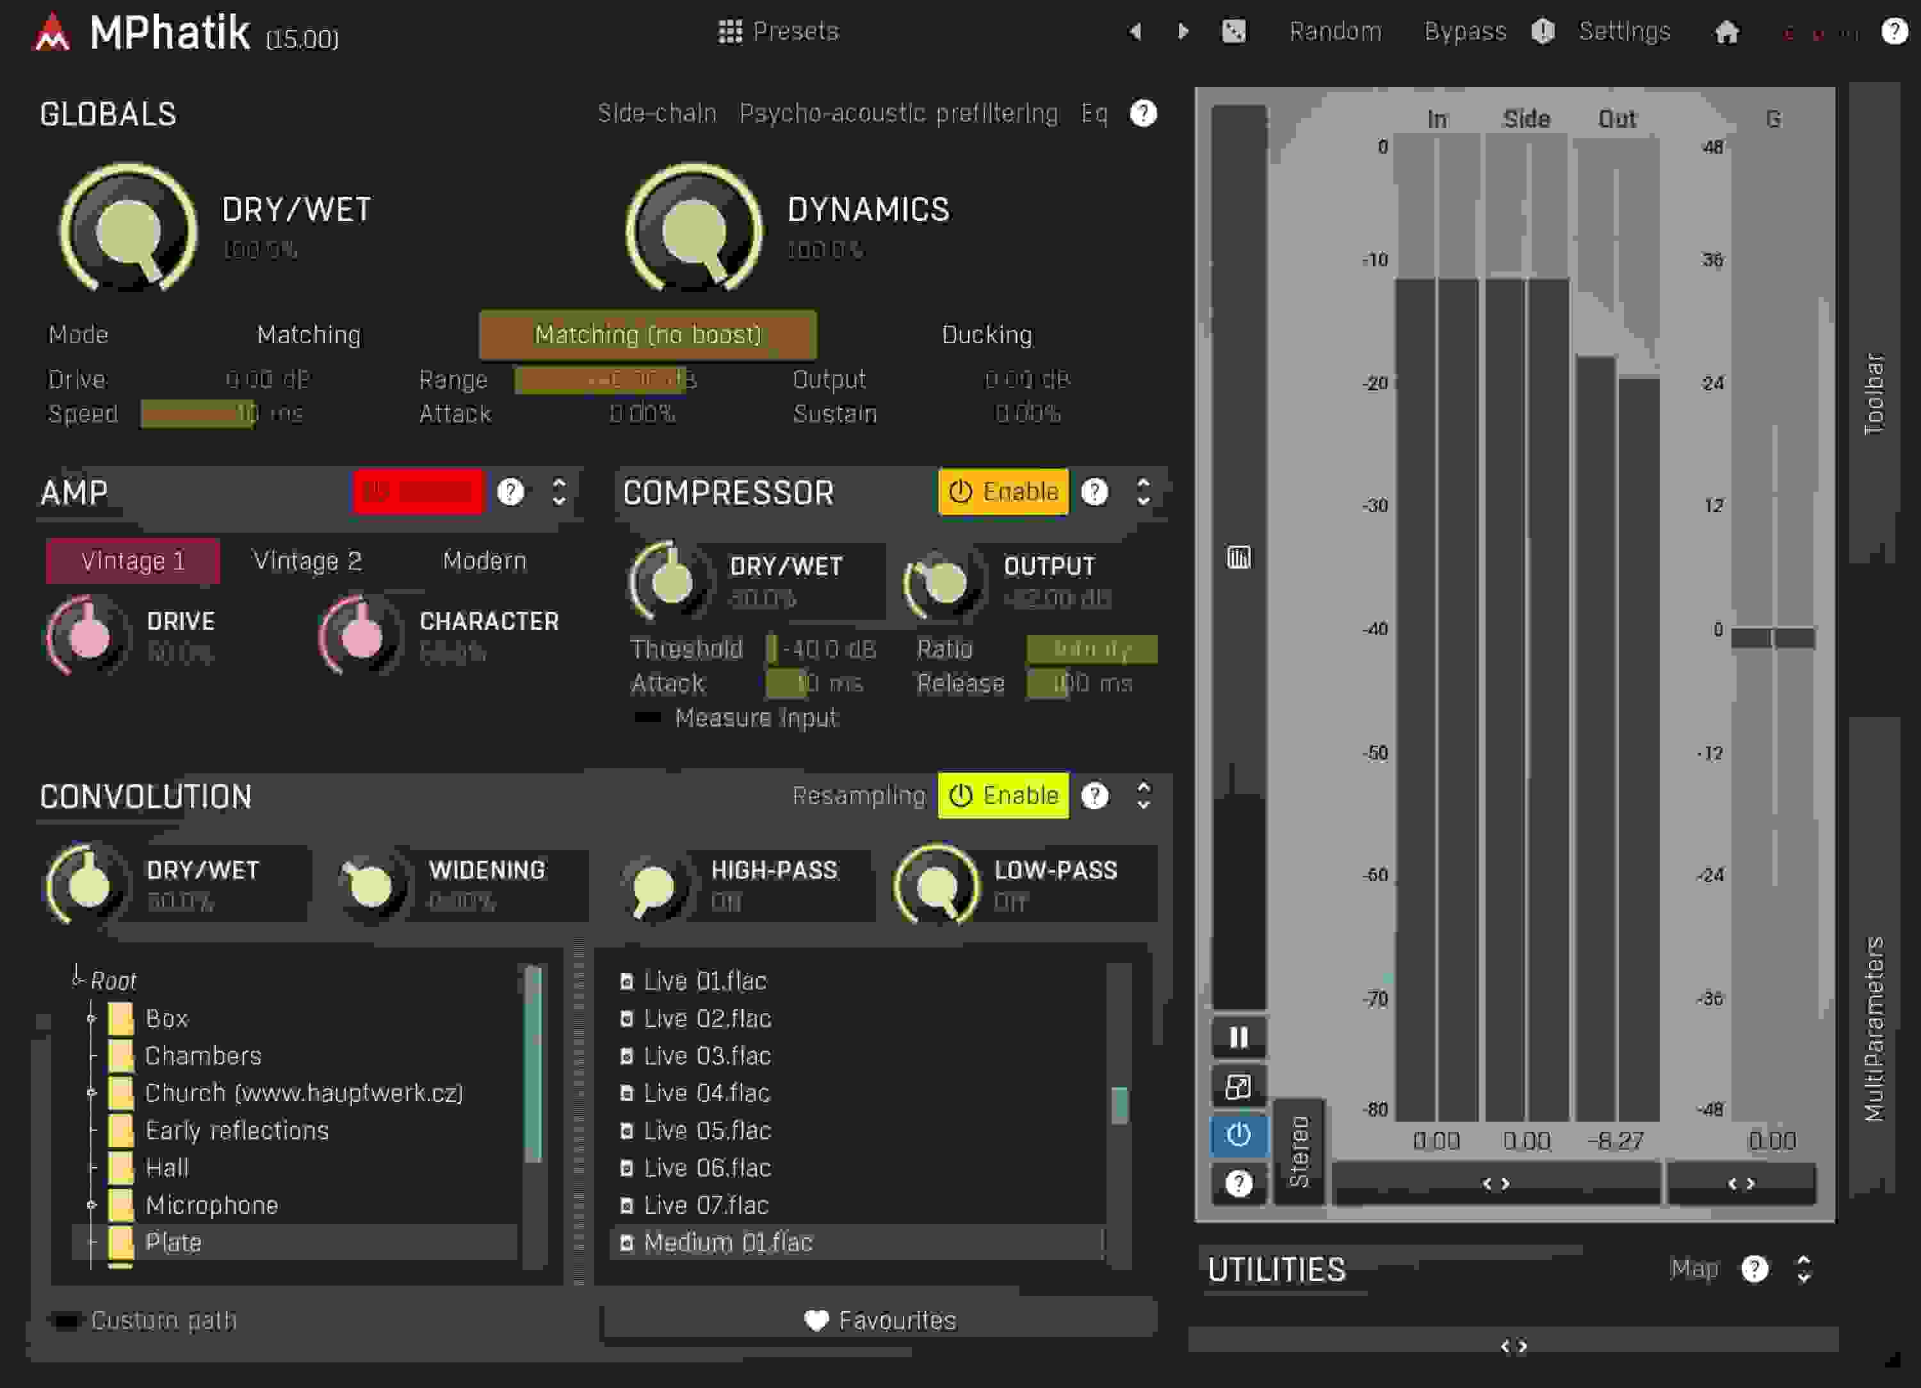Click the meter resize icon below the pause button
1921x1388 pixels.
tap(1238, 1086)
